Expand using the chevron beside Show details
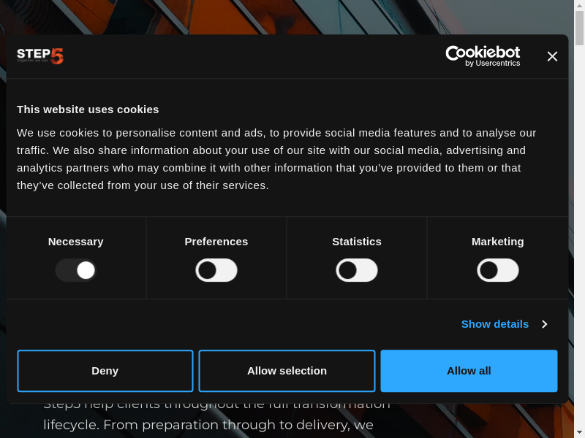 click(544, 323)
